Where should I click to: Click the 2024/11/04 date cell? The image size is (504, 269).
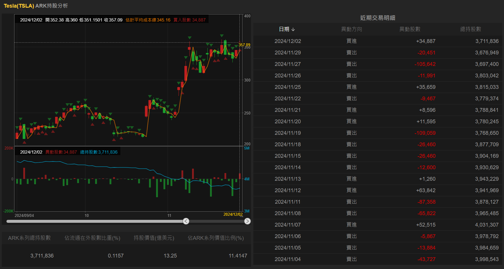click(288, 259)
